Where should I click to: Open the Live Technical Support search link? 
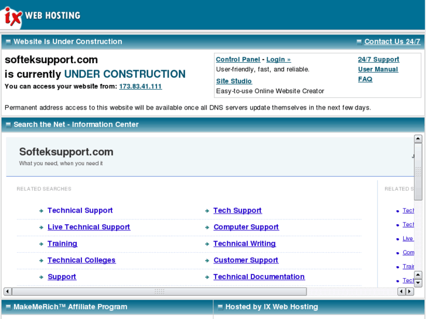pyautogui.click(x=89, y=227)
